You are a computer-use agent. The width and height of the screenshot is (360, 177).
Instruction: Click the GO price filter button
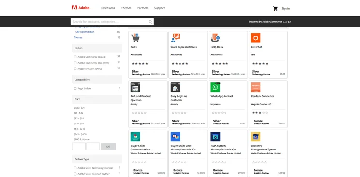tap(108, 147)
